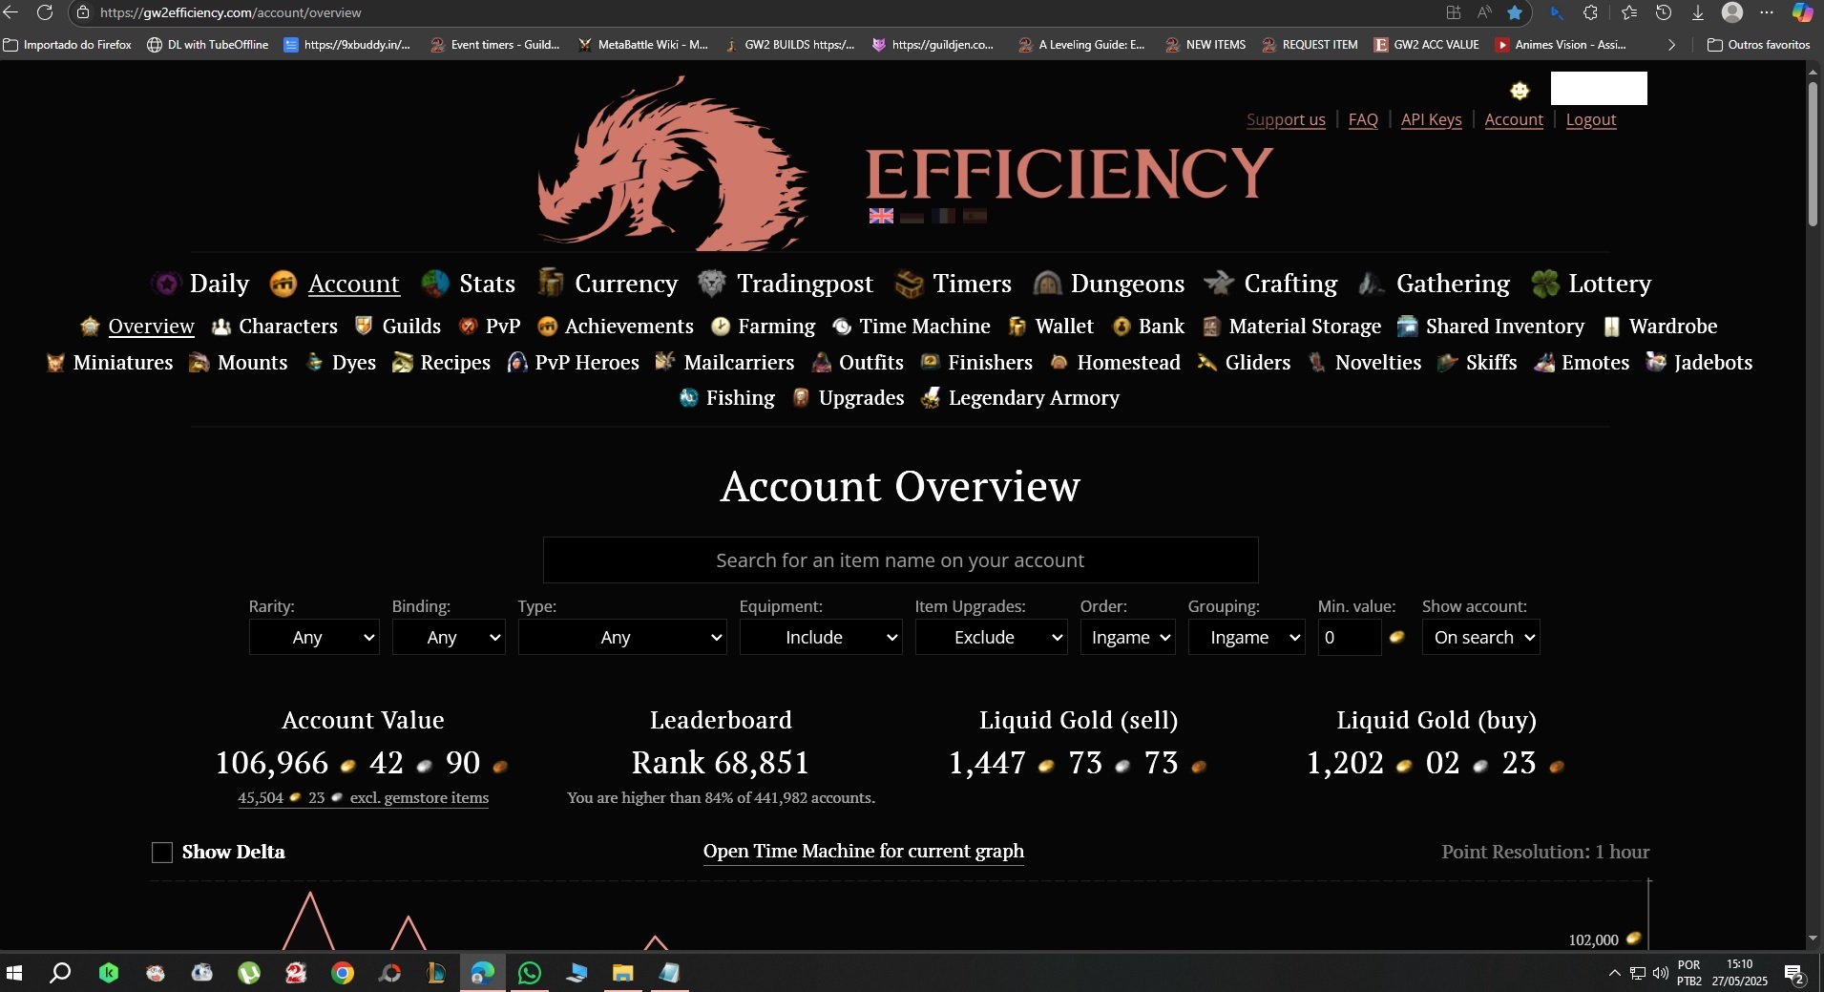Open the Equipment Include dropdown
Image resolution: width=1824 pixels, height=992 pixels.
(821, 637)
